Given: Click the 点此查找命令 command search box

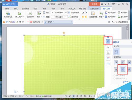Looking at the screenshot, I should click(122, 22).
